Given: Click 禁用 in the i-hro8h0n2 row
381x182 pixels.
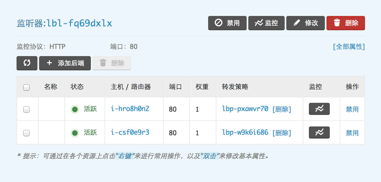Looking at the screenshot, I should (x=352, y=109).
